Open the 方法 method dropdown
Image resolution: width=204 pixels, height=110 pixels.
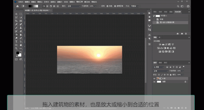[x=135, y=6]
